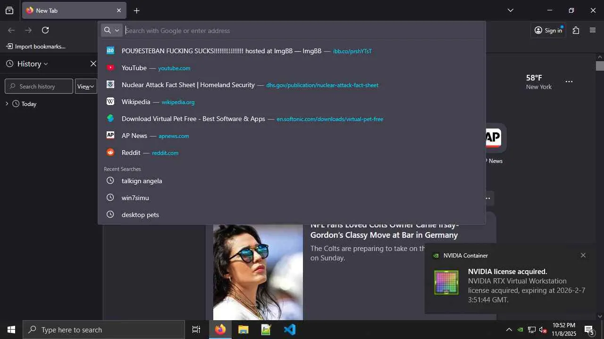604x339 pixels.
Task: Open a new tab with the plus button
Action: pyautogui.click(x=136, y=10)
